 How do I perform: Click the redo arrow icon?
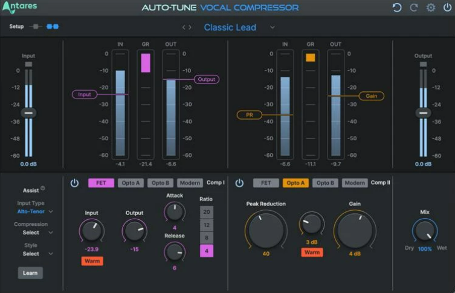click(414, 7)
